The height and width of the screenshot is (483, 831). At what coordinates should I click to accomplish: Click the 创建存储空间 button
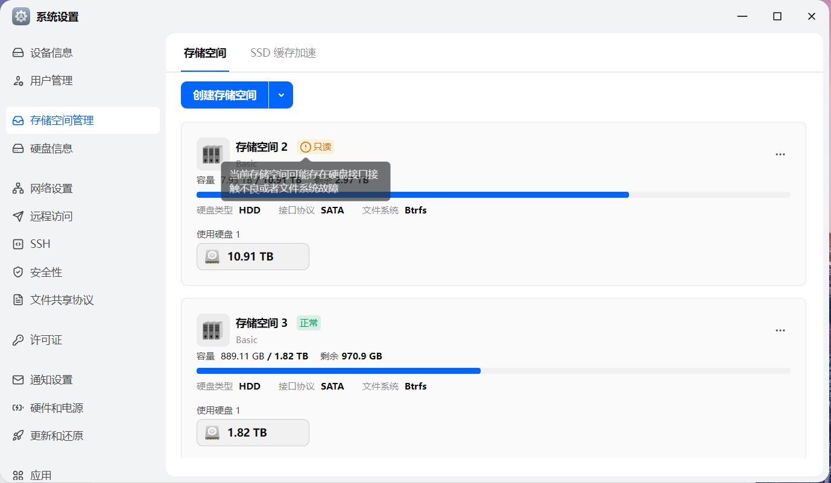coord(224,95)
